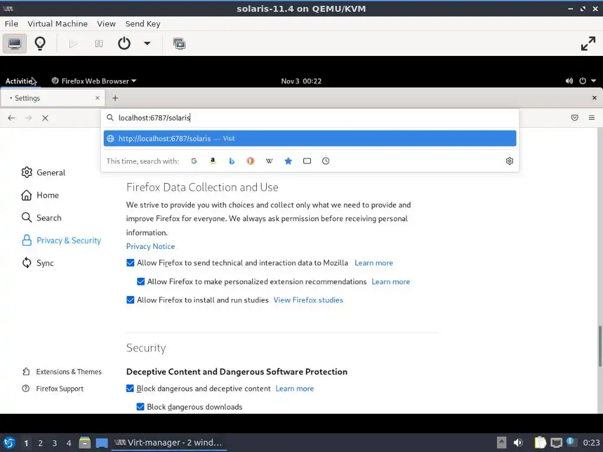Search this time with Google
Viewport: 603px width, 452px height.
(x=194, y=161)
